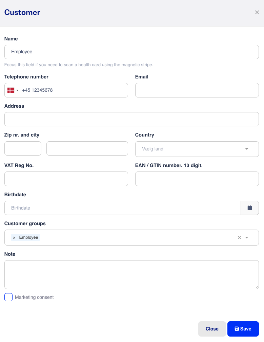Viewport: 264px width, 342px height.
Task: Click inside the Note text area
Action: point(132,275)
